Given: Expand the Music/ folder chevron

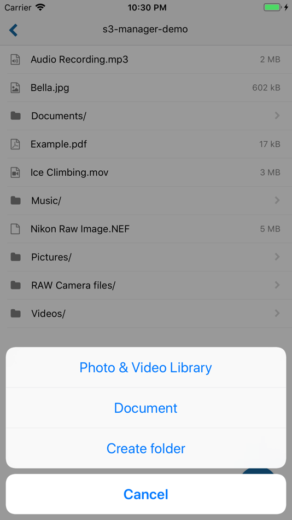Looking at the screenshot, I should tap(277, 200).
